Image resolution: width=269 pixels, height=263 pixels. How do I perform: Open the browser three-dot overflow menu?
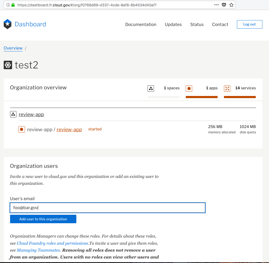point(216,5)
